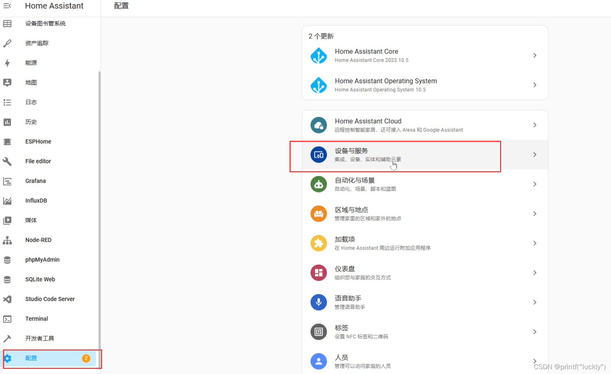Click the Terminal console icon

tap(7, 319)
